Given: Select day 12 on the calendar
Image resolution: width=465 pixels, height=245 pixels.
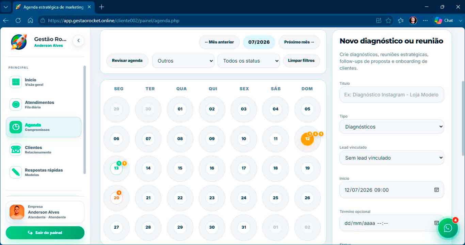Looking at the screenshot, I should tap(307, 139).
